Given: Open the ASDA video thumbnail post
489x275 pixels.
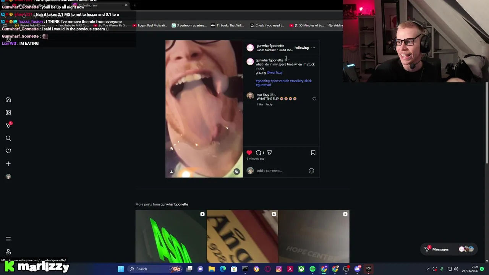Looking at the screenshot, I should pyautogui.click(x=171, y=236).
